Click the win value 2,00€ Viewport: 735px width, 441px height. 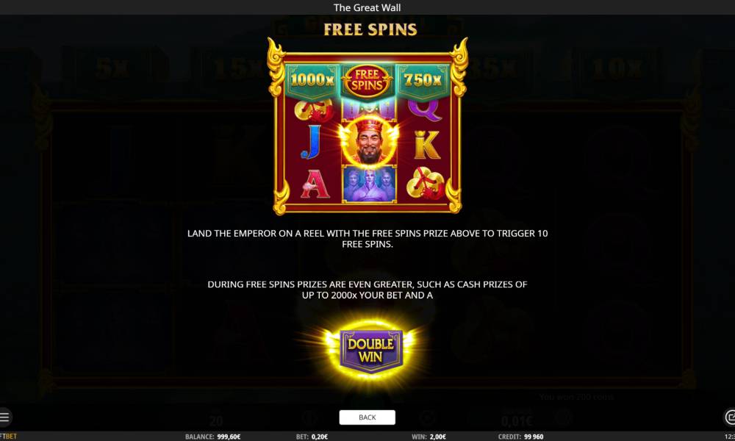[438, 437]
